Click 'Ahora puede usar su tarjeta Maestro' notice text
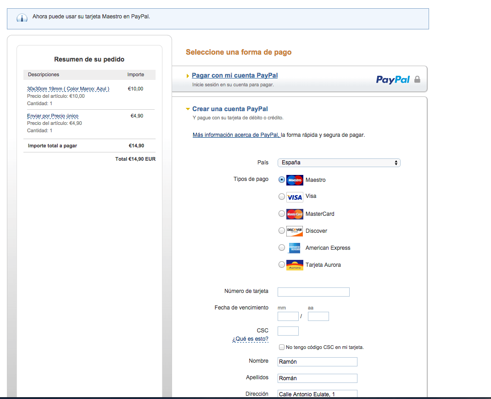Viewport: 491px width, 399px height. click(91, 17)
